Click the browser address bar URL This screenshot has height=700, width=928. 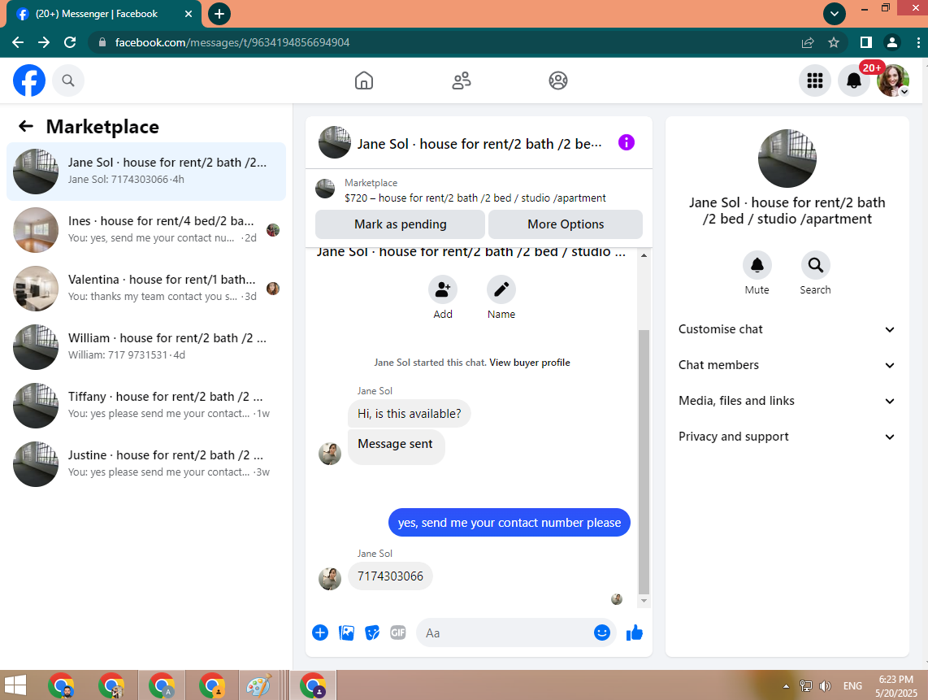click(232, 42)
